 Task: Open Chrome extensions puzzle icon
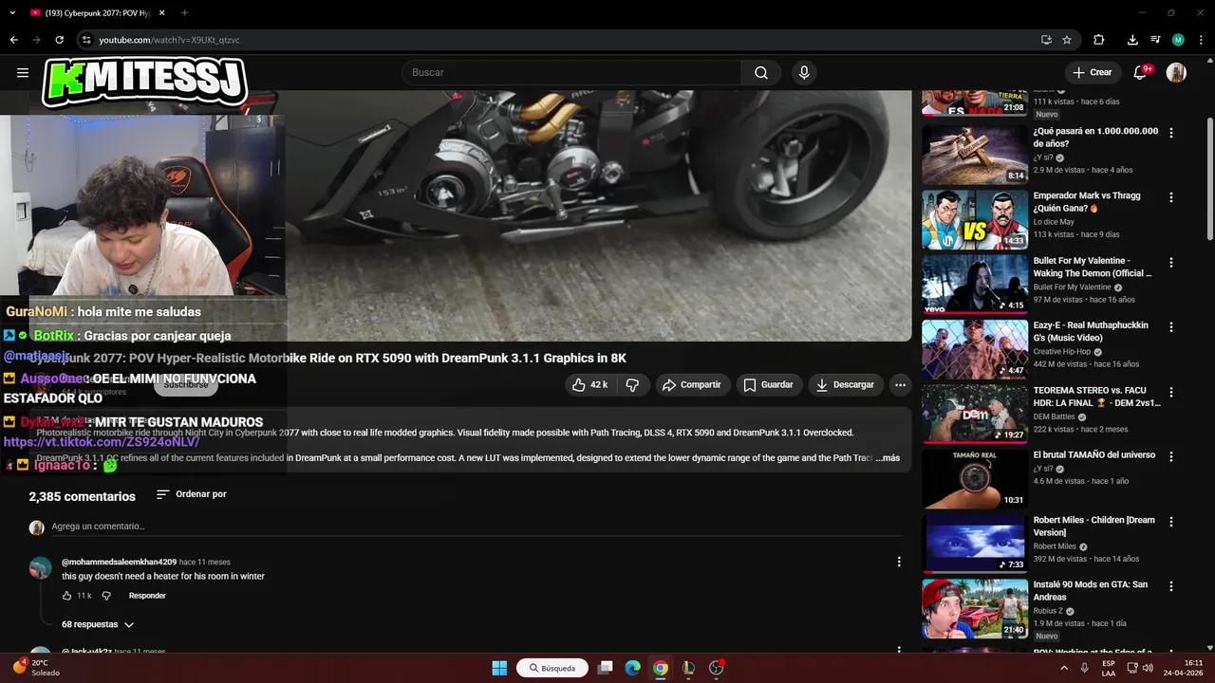(1099, 40)
